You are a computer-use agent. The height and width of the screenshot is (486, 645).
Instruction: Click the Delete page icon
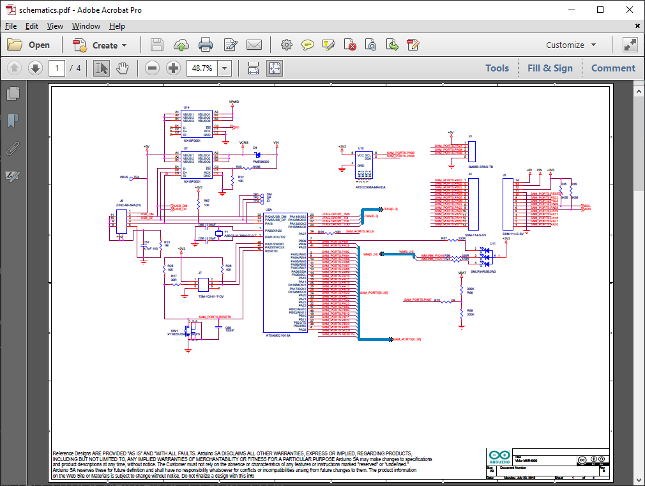click(350, 45)
